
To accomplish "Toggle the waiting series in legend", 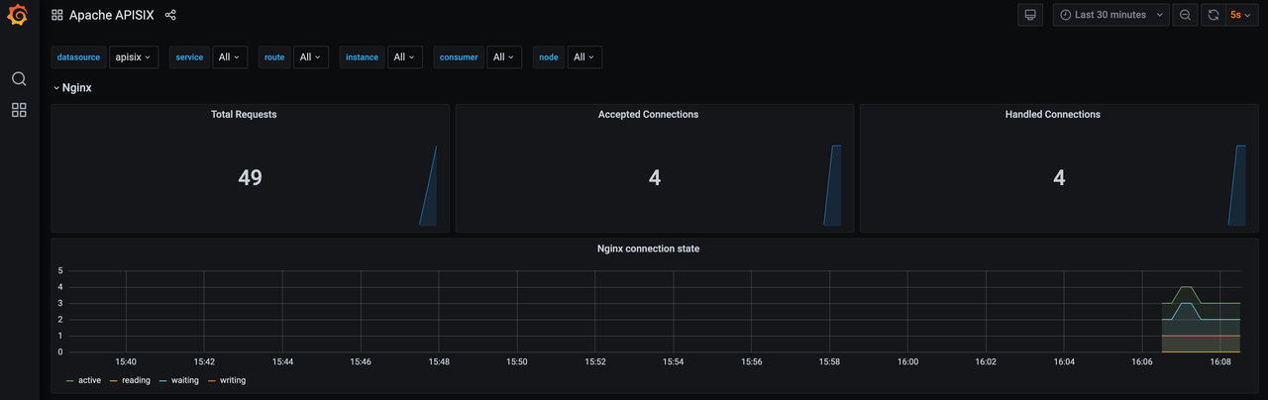I will point(184,380).
